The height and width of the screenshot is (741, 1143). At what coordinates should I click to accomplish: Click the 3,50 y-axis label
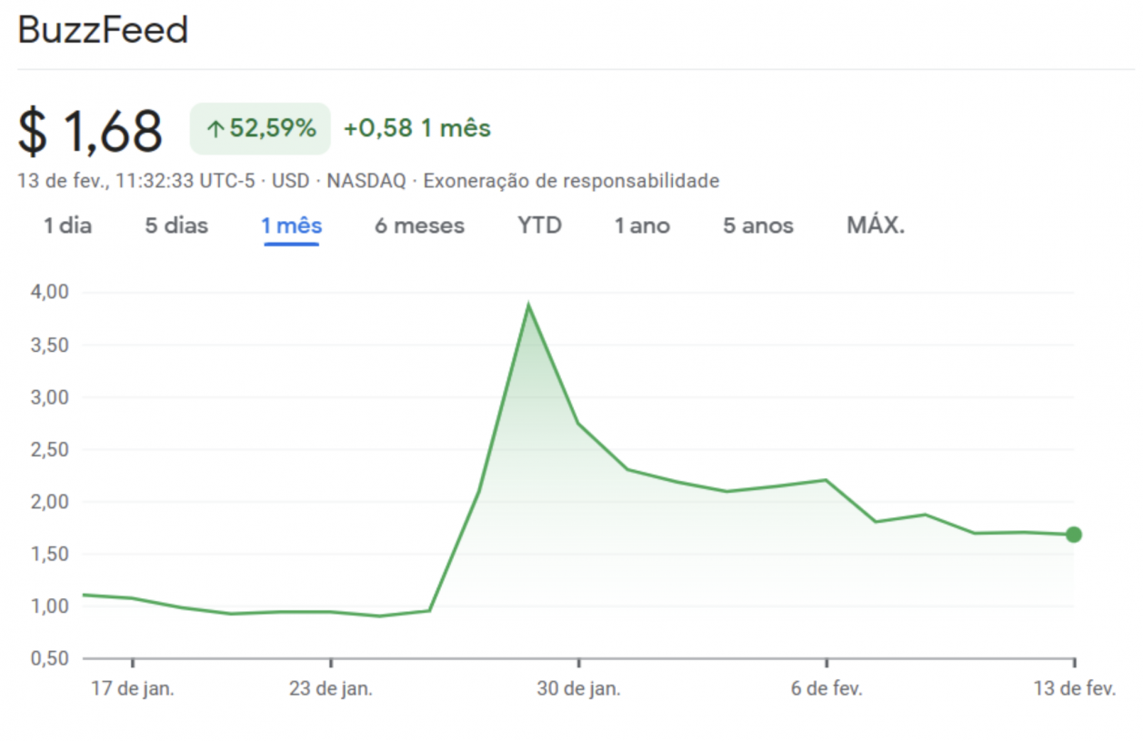[51, 345]
